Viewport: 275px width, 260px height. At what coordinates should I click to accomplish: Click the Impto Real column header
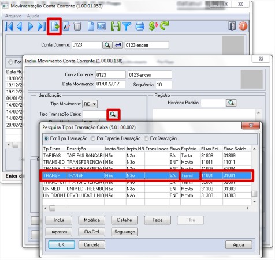tap(115, 149)
